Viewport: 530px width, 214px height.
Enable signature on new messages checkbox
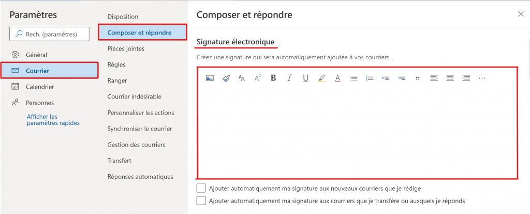pos(201,188)
